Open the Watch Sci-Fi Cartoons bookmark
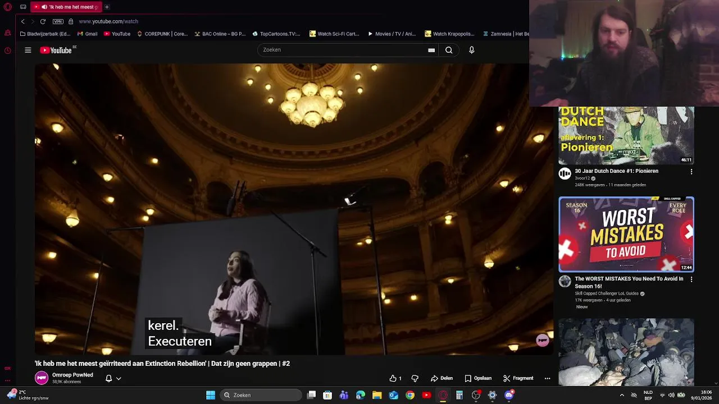719x404 pixels. [334, 34]
